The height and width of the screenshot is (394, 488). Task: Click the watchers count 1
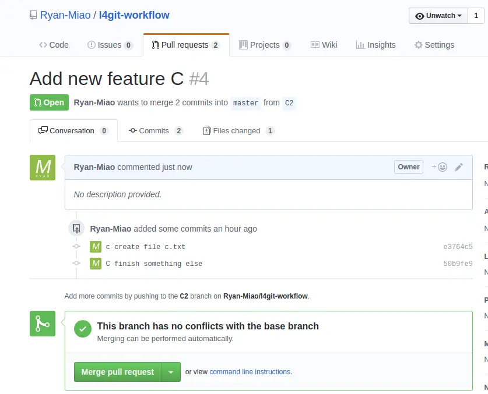[476, 16]
